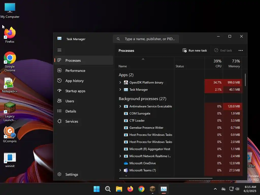
Task: Switch to the App history page
Action: [84, 80]
